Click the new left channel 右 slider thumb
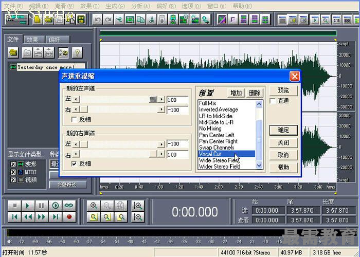 point(83,109)
